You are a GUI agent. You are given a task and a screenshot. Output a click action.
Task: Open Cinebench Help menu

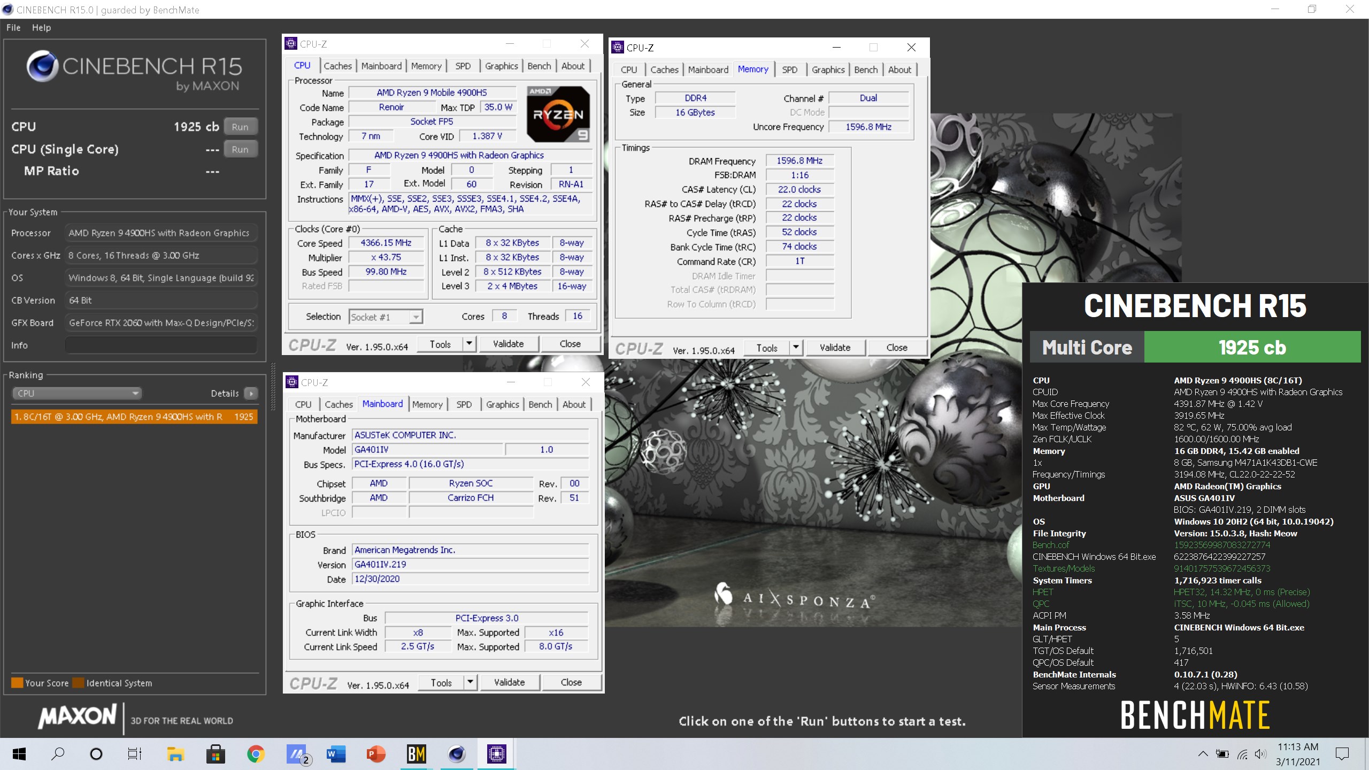pyautogui.click(x=41, y=28)
